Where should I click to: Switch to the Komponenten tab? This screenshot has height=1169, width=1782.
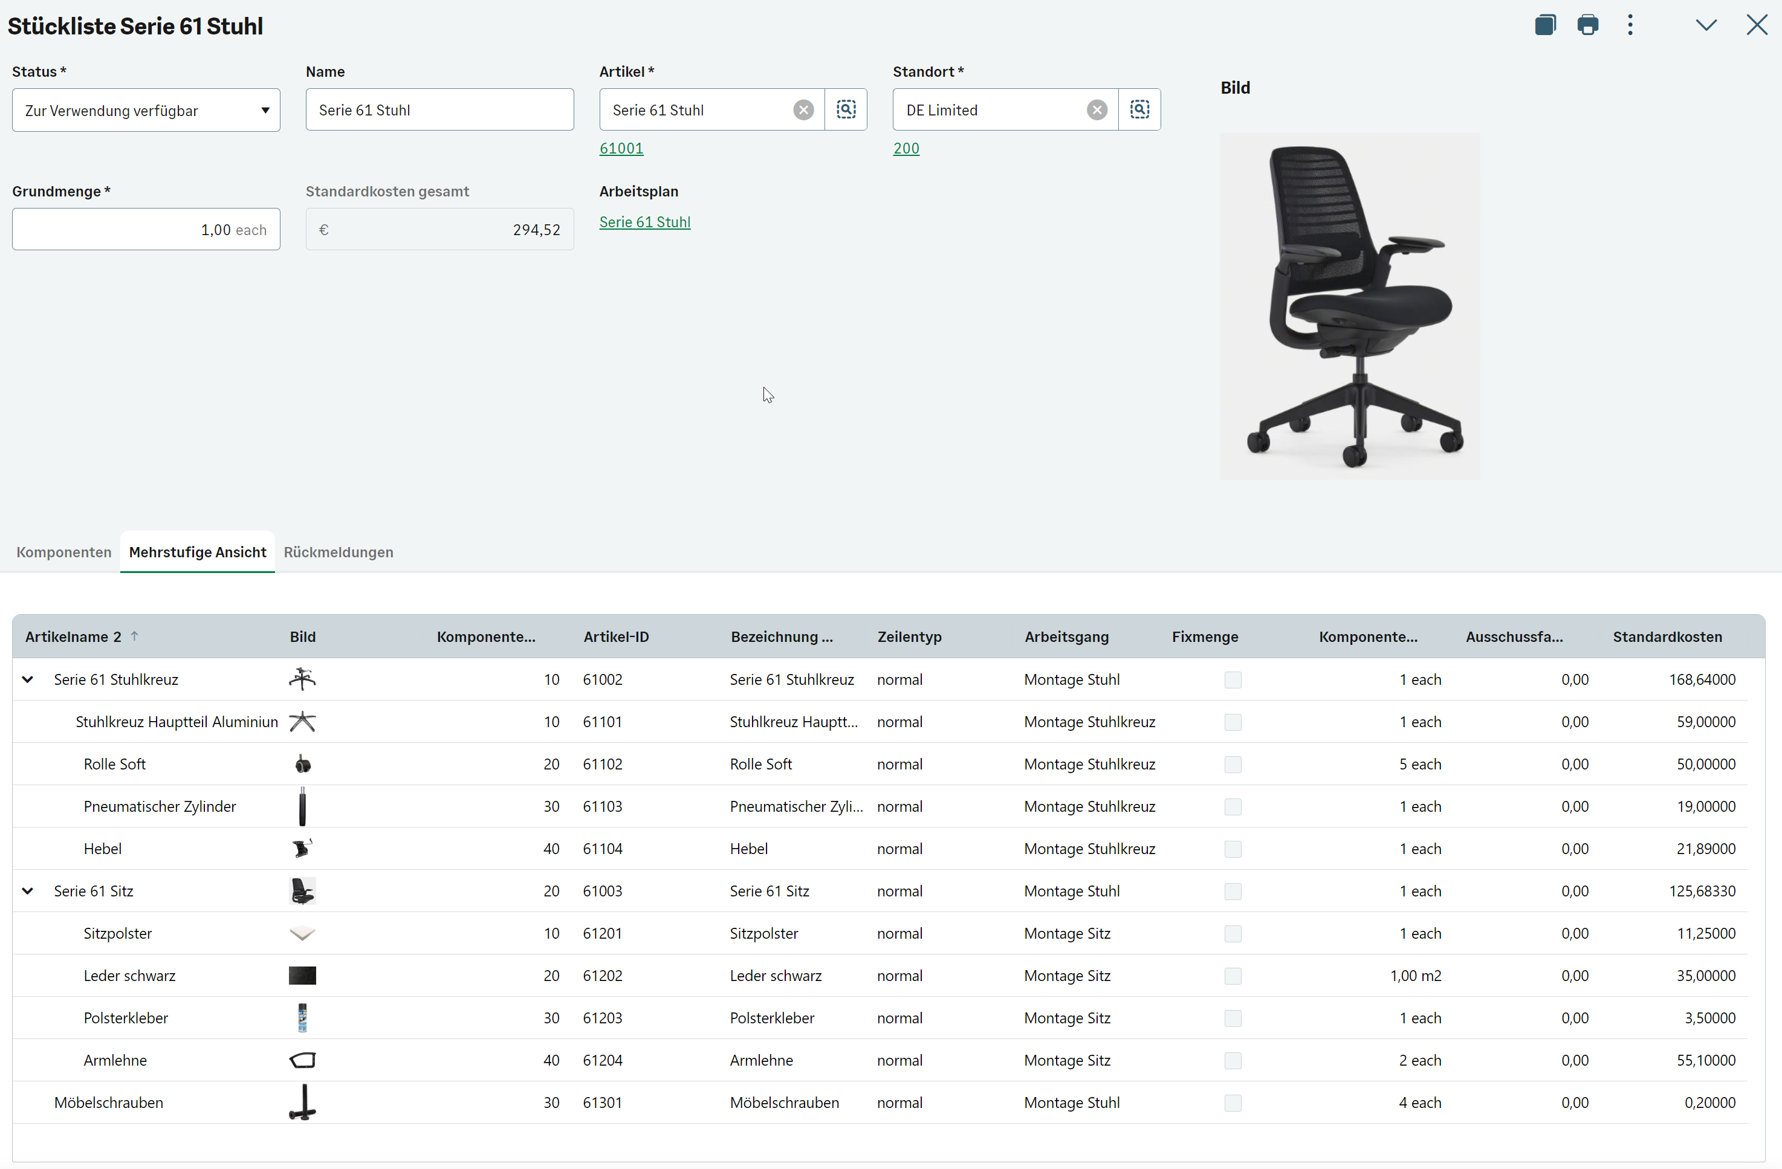pos(63,552)
